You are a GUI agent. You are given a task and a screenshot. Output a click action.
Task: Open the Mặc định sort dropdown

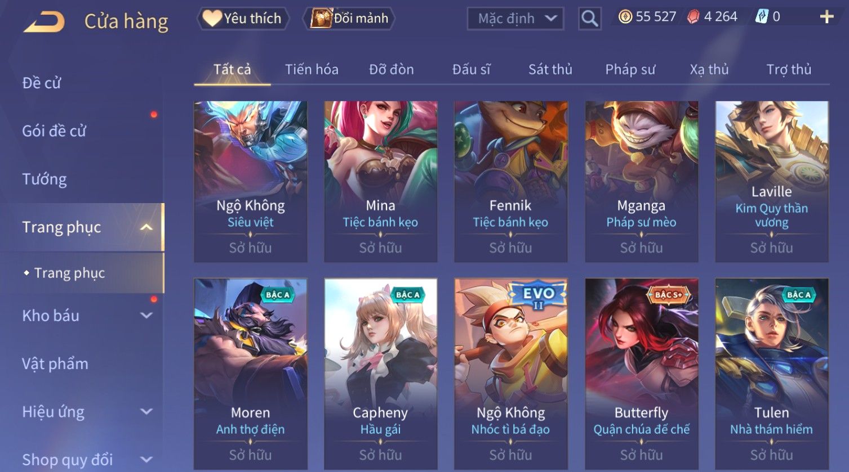[515, 19]
